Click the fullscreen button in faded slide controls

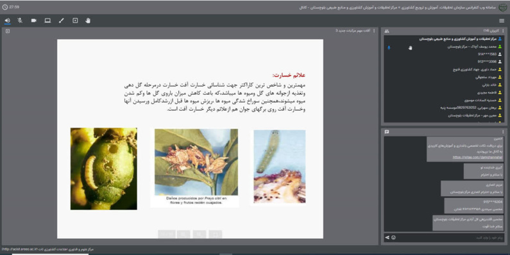[216, 234]
